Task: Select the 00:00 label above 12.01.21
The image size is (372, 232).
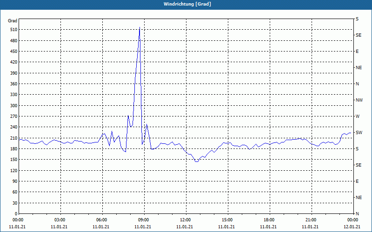Action: click(x=353, y=220)
